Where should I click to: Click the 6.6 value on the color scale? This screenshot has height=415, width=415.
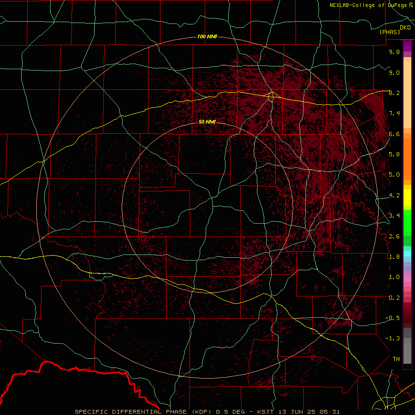pyautogui.click(x=394, y=134)
